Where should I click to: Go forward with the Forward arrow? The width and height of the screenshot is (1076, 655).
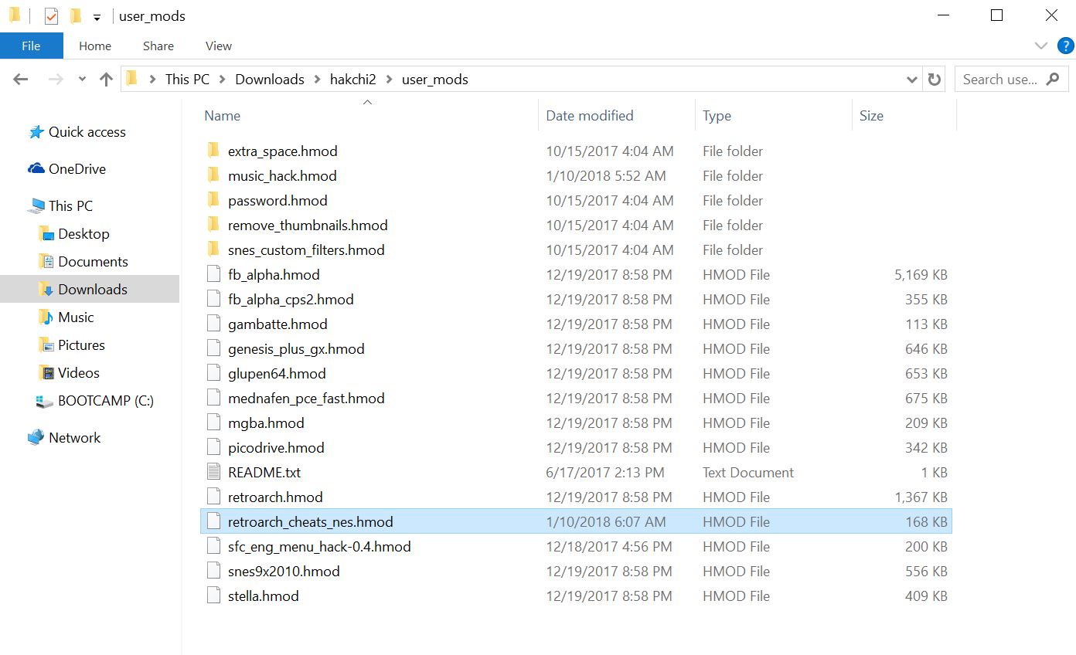(56, 79)
